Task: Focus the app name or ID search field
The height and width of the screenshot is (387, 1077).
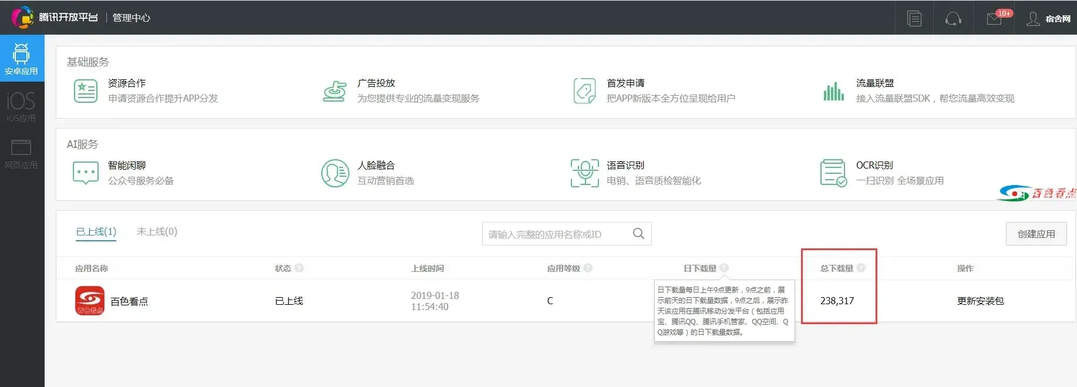Action: 567,234
